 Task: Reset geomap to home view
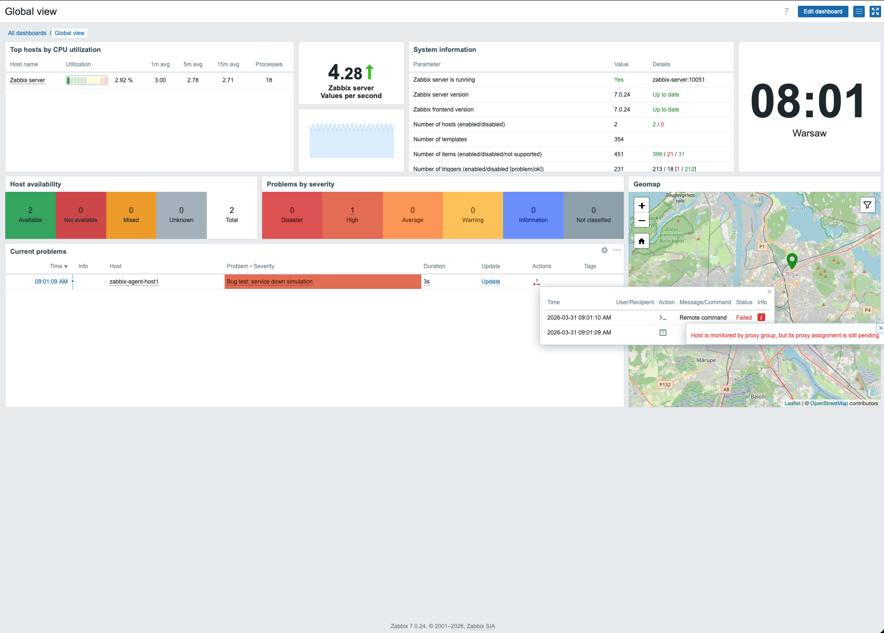[x=642, y=241]
